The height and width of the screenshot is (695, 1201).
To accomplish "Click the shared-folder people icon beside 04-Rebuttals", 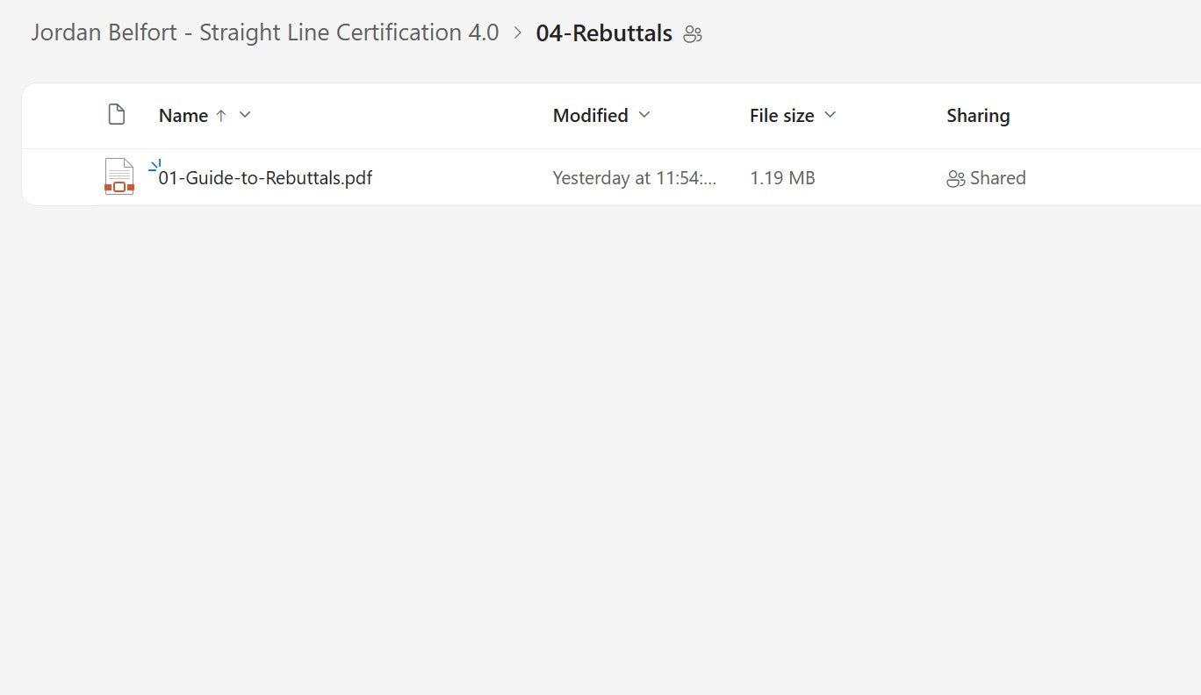I will [693, 34].
